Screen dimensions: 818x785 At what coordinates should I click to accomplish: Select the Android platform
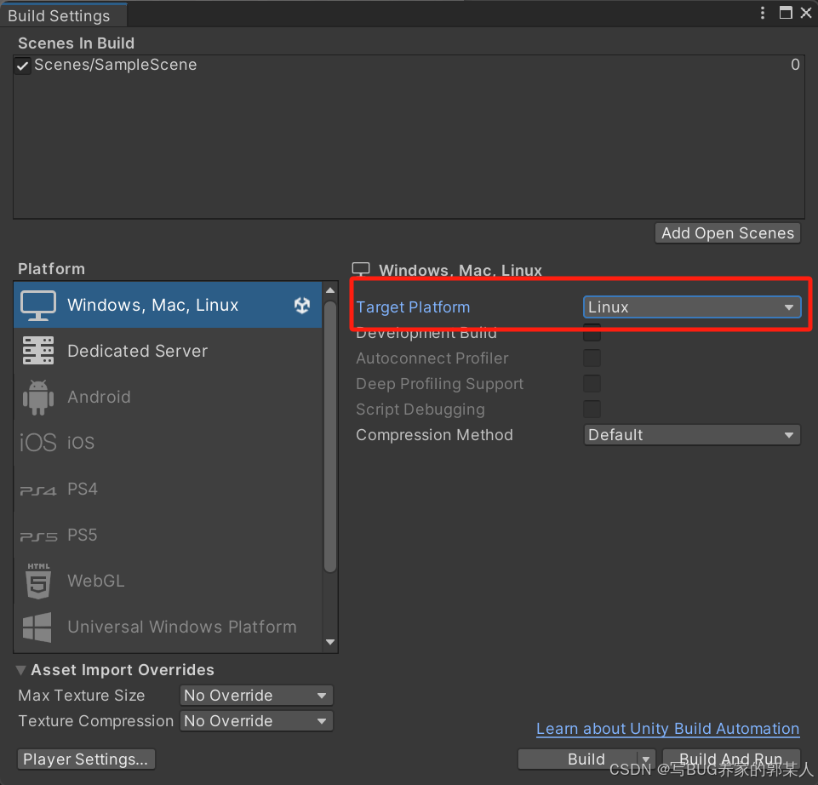pos(168,398)
